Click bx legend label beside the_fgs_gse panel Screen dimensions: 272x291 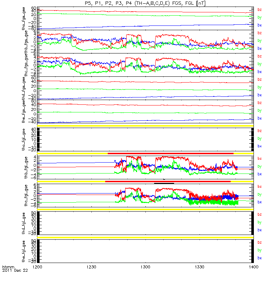259,118
